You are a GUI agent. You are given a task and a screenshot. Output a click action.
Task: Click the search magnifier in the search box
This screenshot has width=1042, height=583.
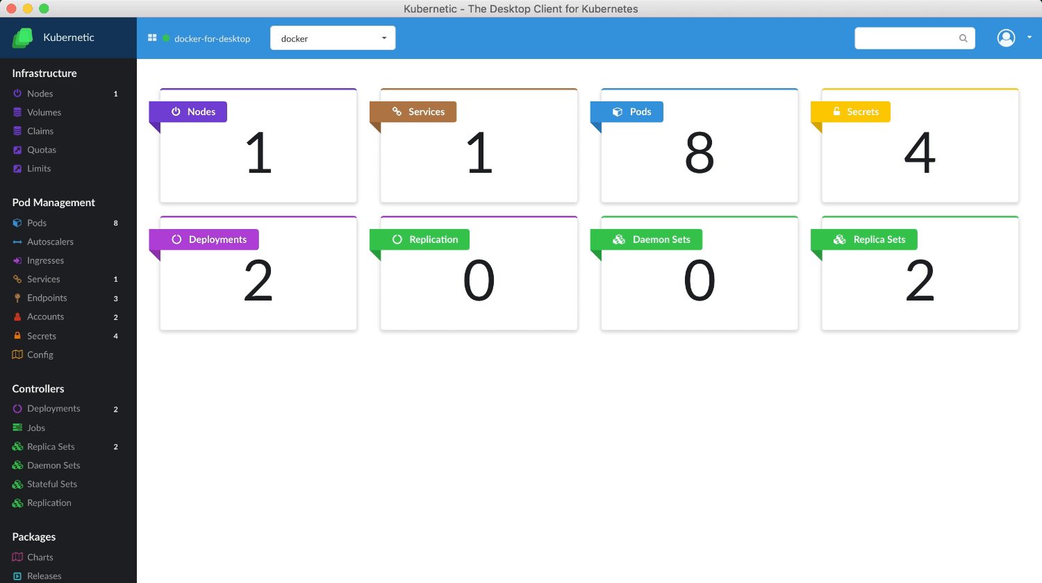pos(963,38)
